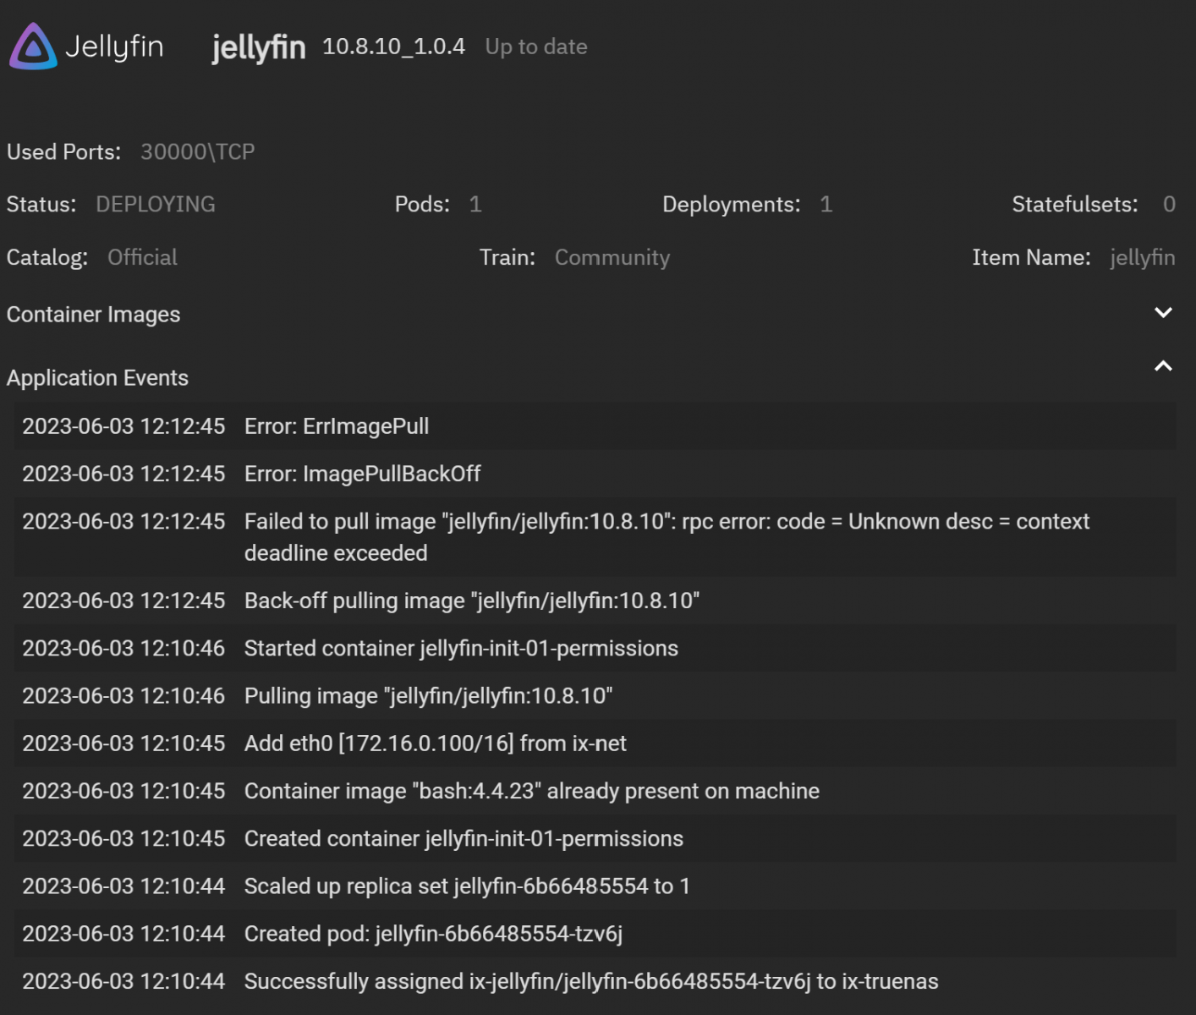The width and height of the screenshot is (1196, 1015).
Task: Click the Catalog label
Action: [47, 257]
